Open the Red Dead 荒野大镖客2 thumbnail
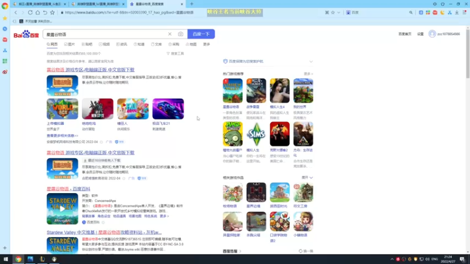The image size is (470, 264). (x=280, y=134)
